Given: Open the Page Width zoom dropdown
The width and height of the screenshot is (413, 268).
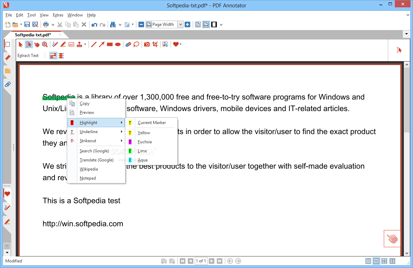Looking at the screenshot, I should pyautogui.click(x=180, y=24).
